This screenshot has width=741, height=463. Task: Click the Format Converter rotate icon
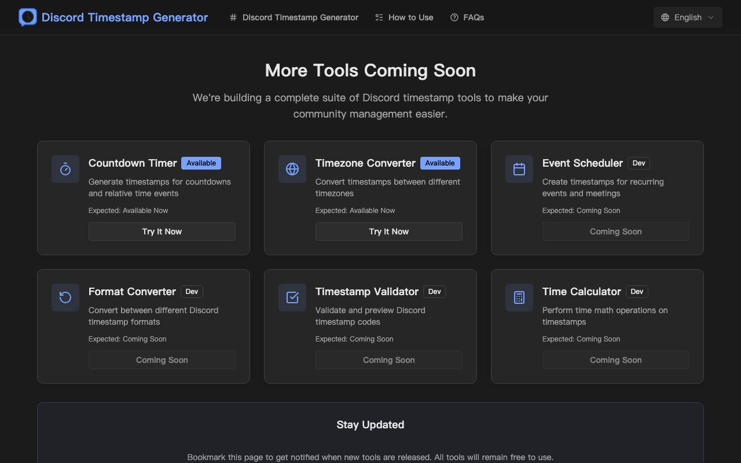tap(65, 297)
